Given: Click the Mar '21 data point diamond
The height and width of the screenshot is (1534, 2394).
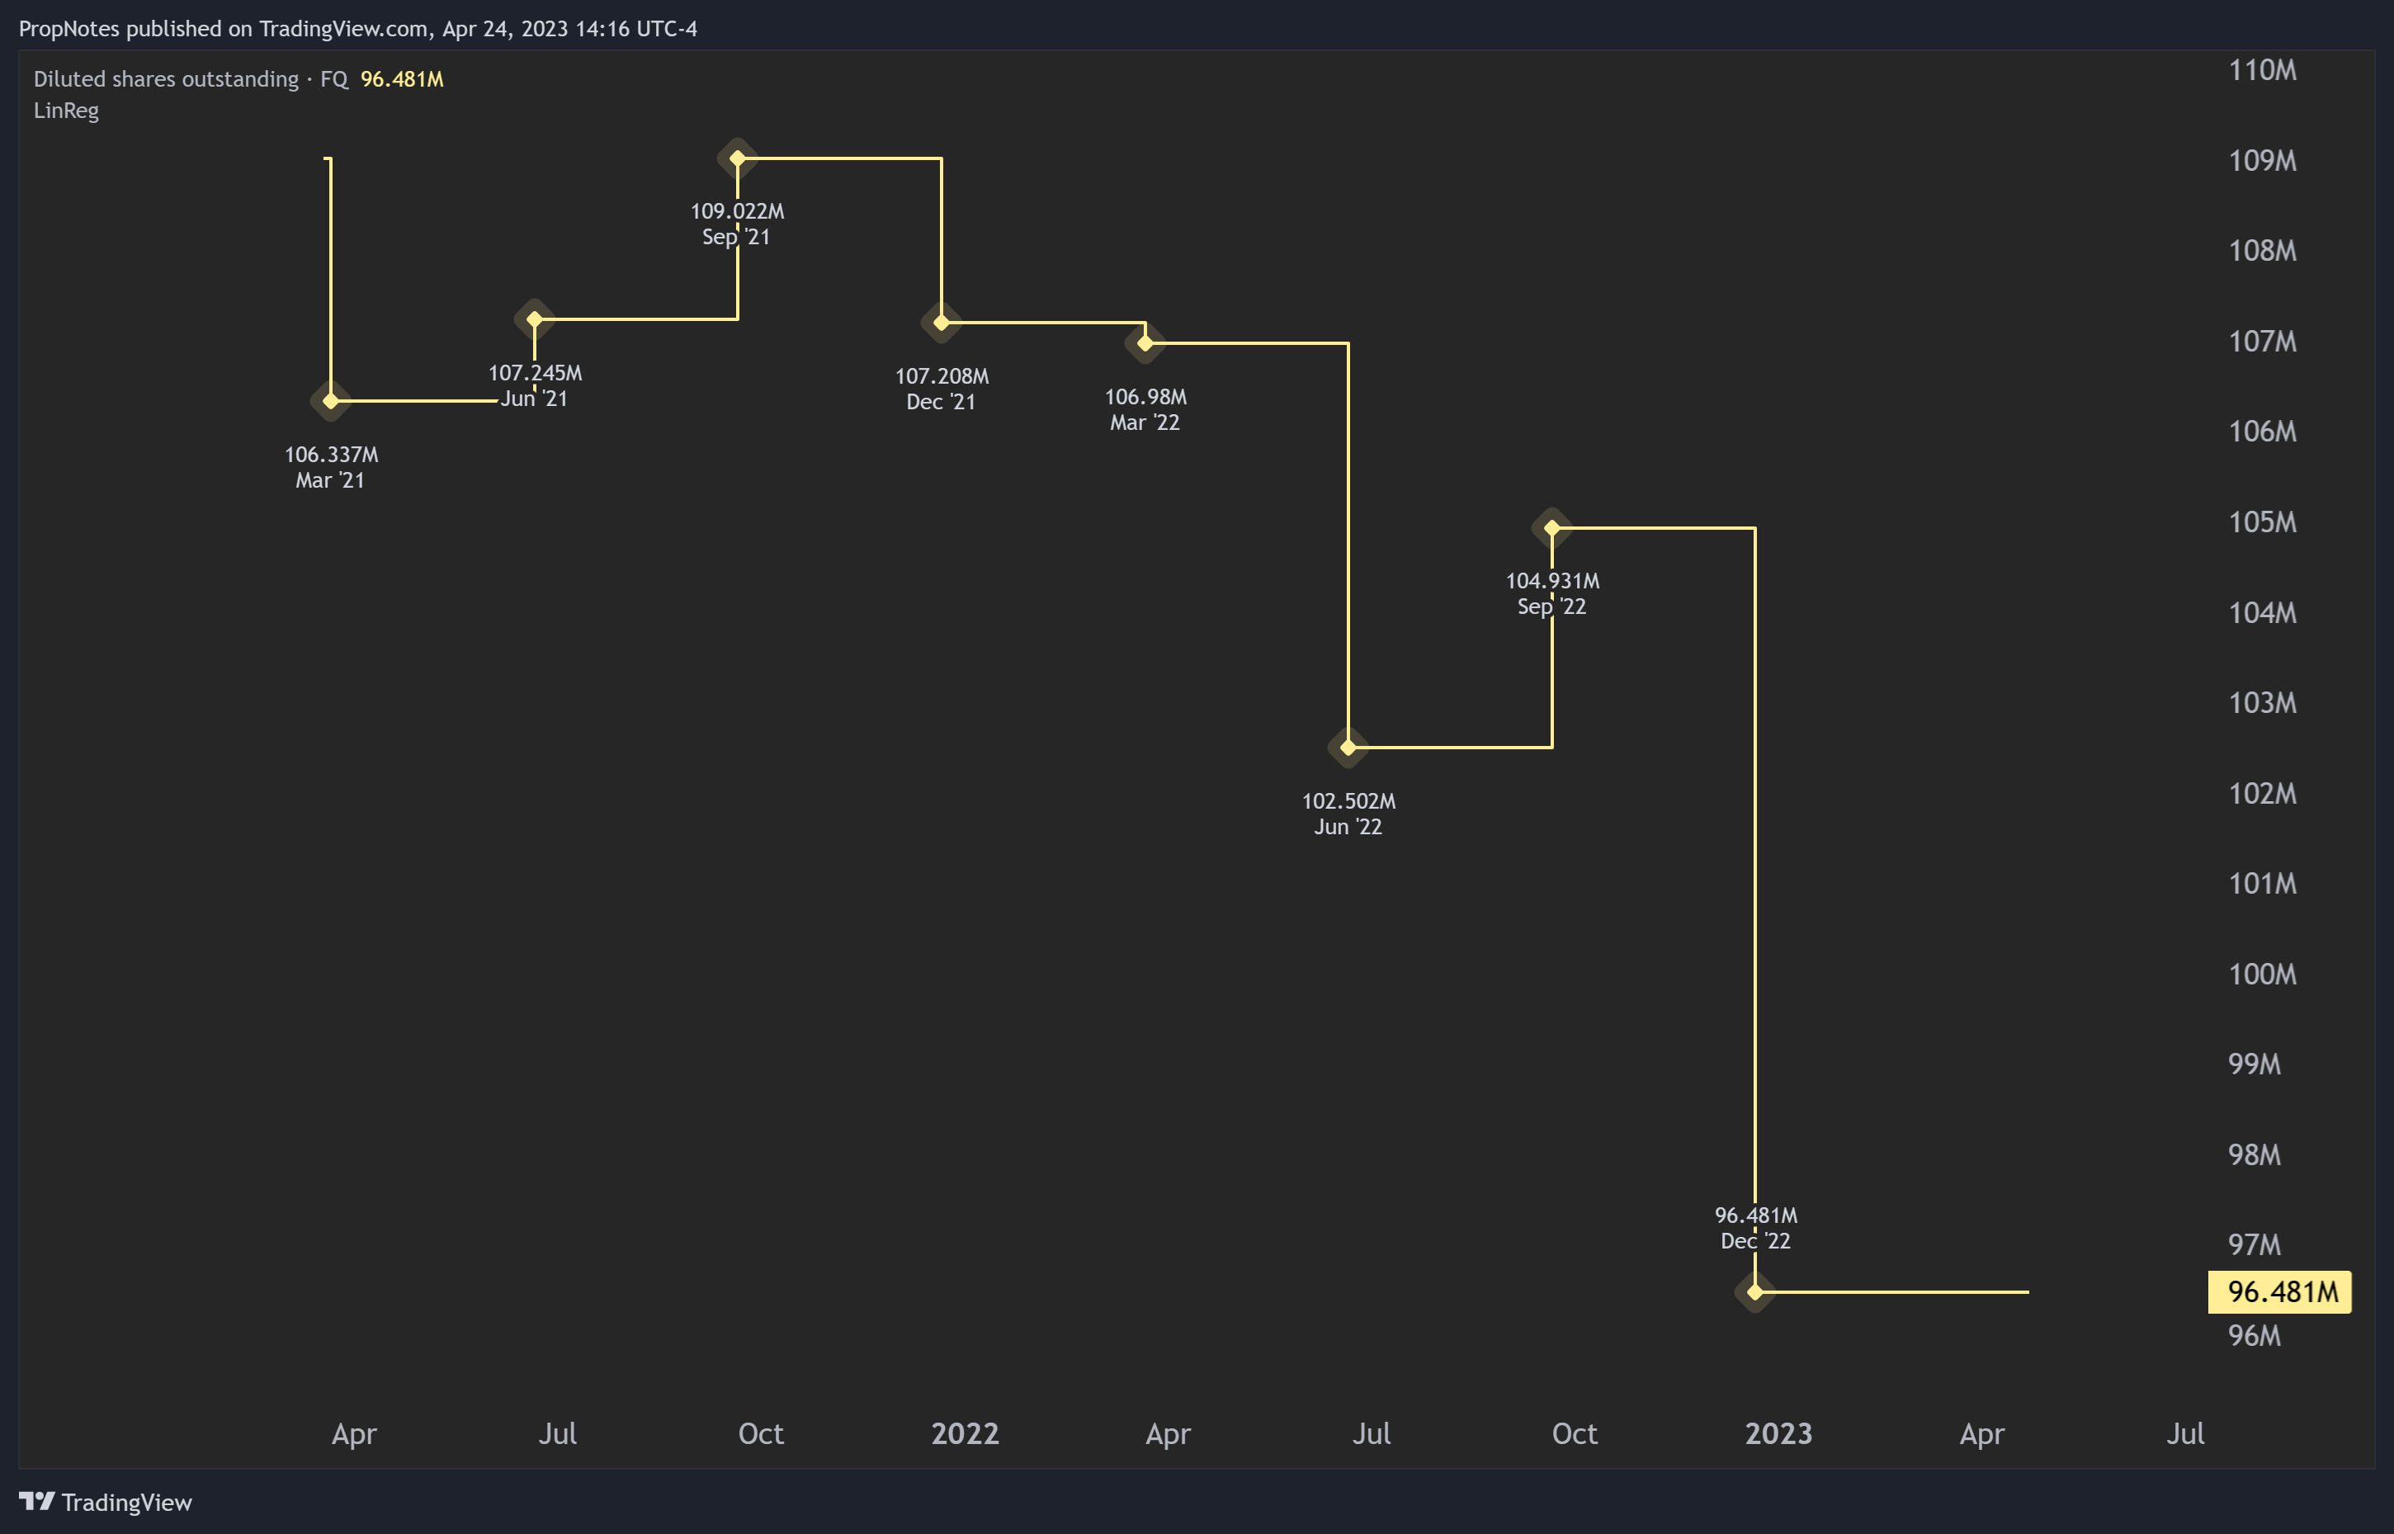Looking at the screenshot, I should tap(331, 401).
